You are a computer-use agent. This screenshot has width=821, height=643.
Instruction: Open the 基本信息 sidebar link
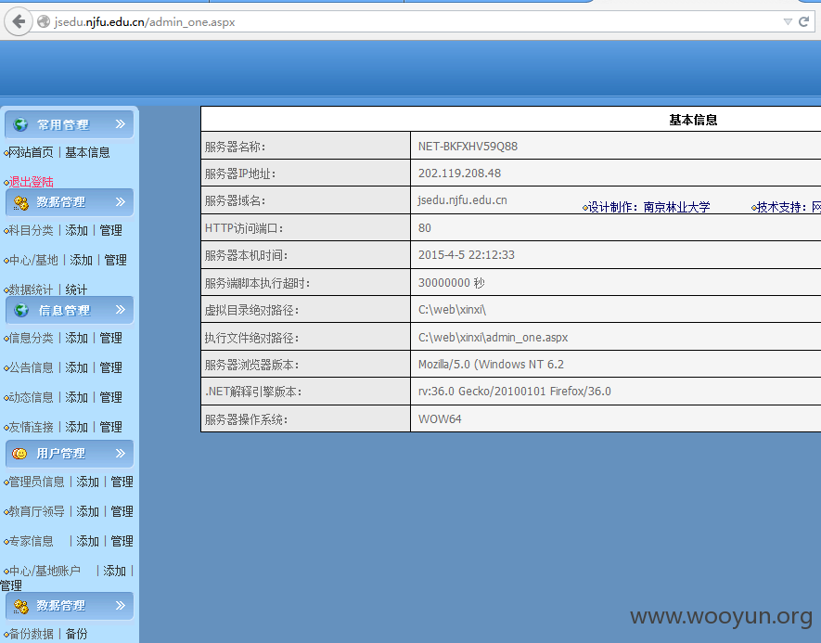87,152
